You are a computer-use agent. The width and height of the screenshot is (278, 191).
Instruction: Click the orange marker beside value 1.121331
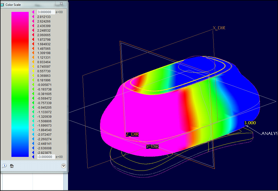point(33,58)
